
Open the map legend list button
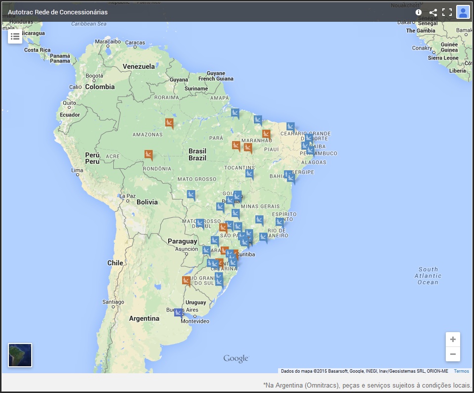[x=15, y=37]
